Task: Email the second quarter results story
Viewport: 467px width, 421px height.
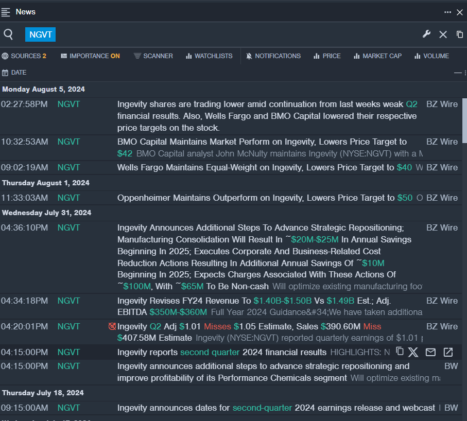Action: [430, 352]
